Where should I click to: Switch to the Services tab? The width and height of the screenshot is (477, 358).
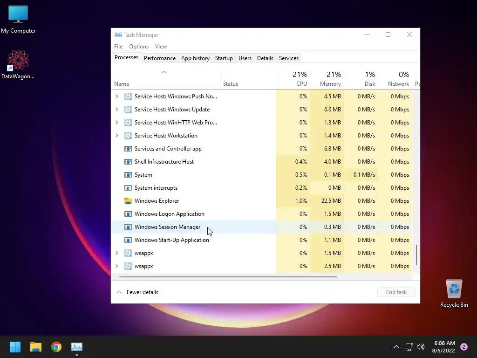289,58
